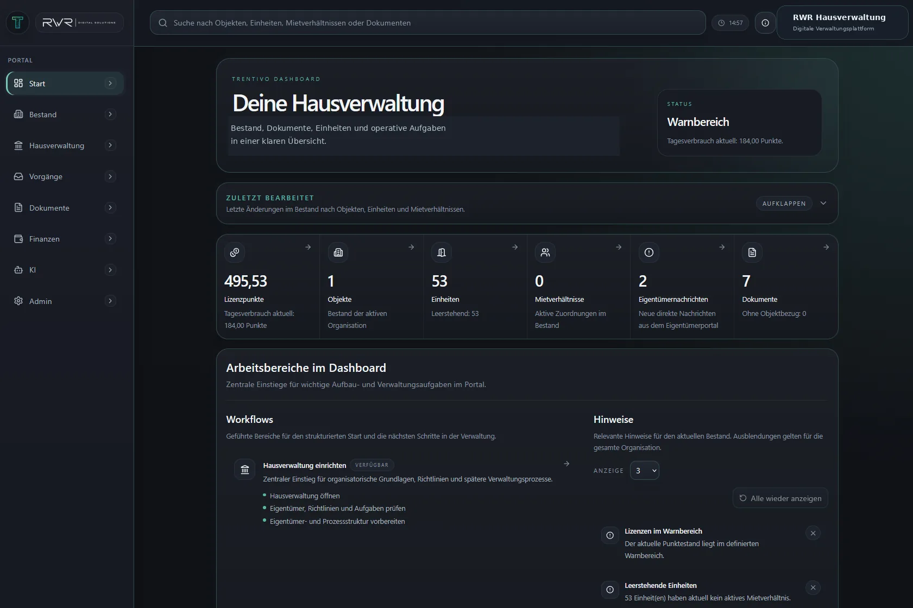Click the Bestand building icon in sidebar
Image resolution: width=913 pixels, height=608 pixels.
click(x=18, y=114)
